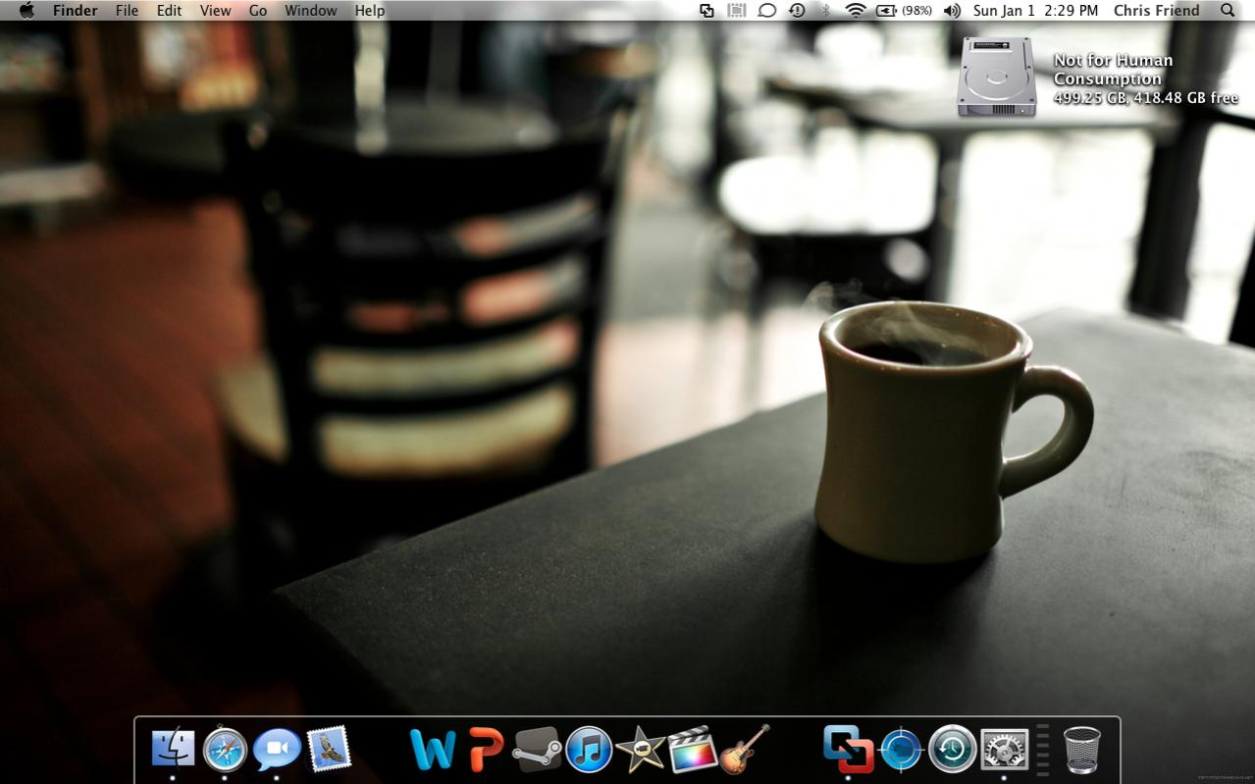The image size is (1255, 784).
Task: Open iChat speech bubble status menu
Action: pos(767,11)
